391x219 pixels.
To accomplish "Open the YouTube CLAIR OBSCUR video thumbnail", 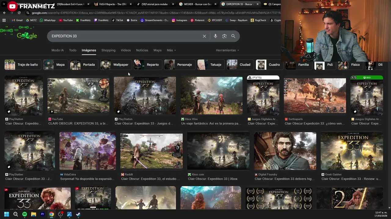I will click(x=78, y=96).
